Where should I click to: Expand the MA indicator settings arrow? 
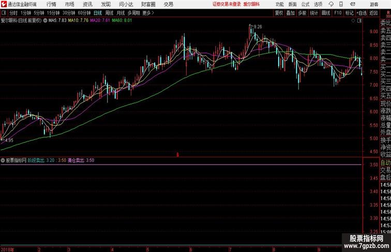tap(45, 21)
